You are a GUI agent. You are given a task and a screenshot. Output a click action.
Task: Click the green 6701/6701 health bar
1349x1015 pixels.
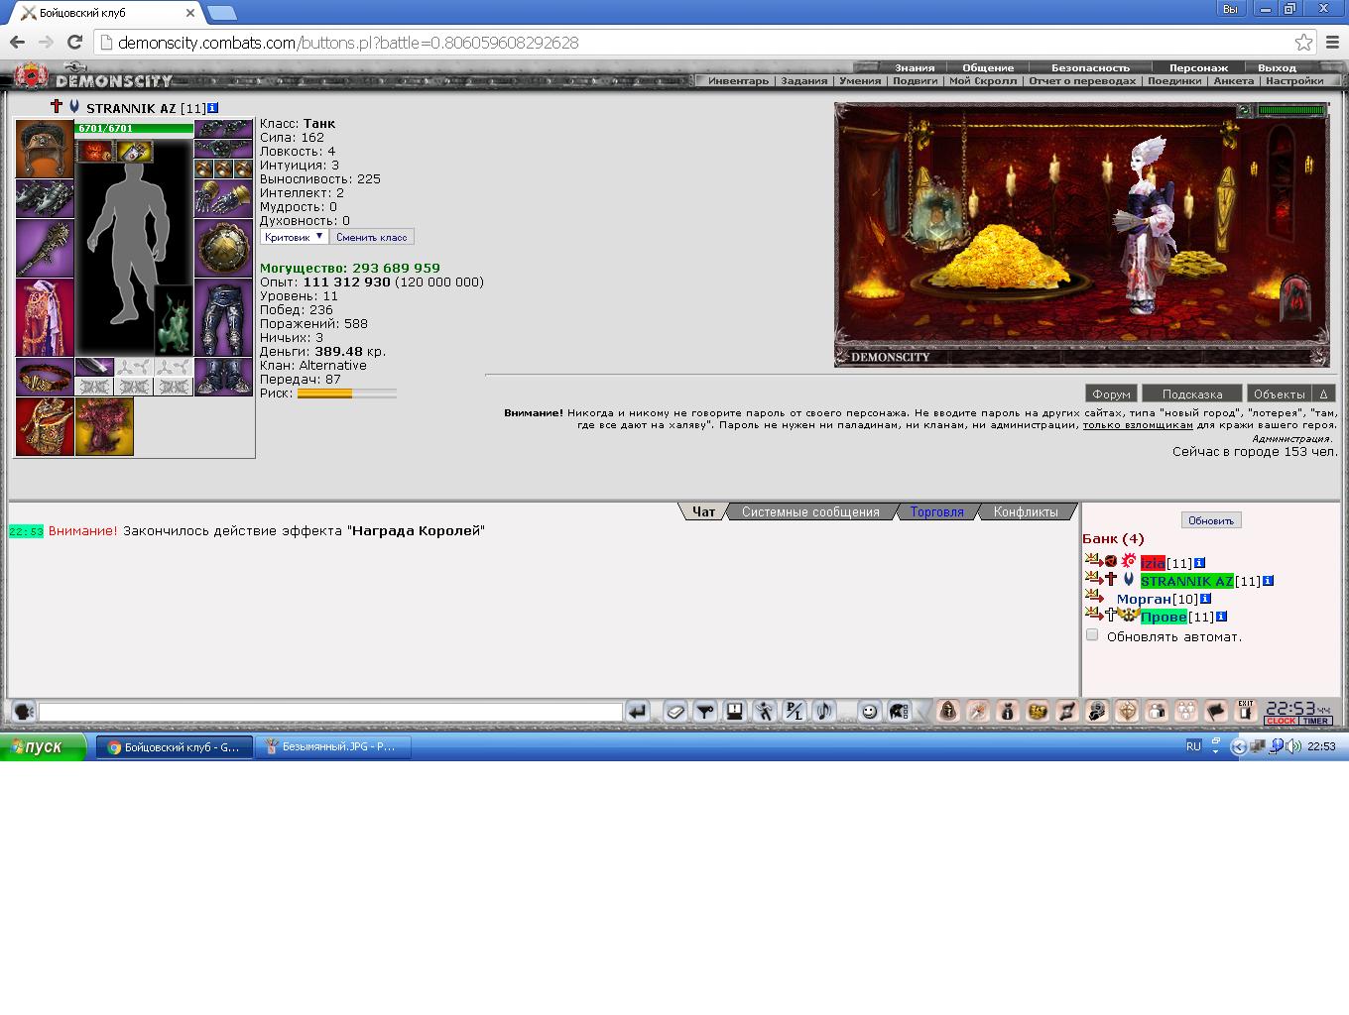134,129
